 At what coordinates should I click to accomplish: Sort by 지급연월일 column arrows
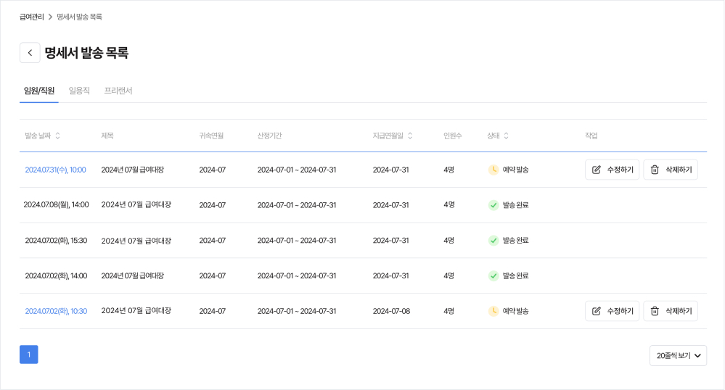(410, 136)
